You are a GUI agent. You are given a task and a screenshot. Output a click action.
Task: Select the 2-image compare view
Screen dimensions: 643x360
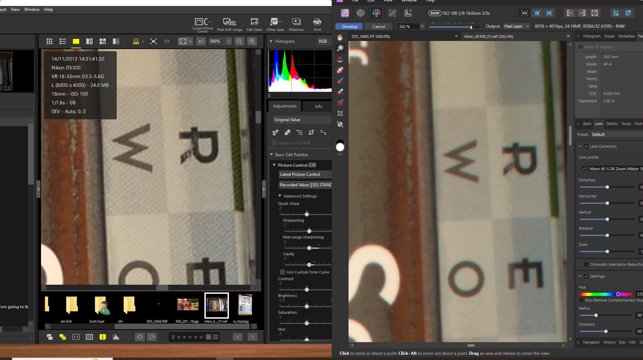tap(89, 41)
